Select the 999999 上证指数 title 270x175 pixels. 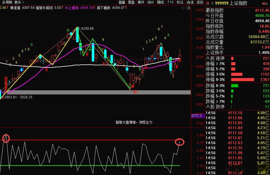click(x=231, y=3)
